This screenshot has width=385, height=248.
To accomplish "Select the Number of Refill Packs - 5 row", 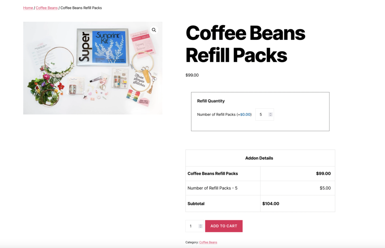I will tap(260, 188).
